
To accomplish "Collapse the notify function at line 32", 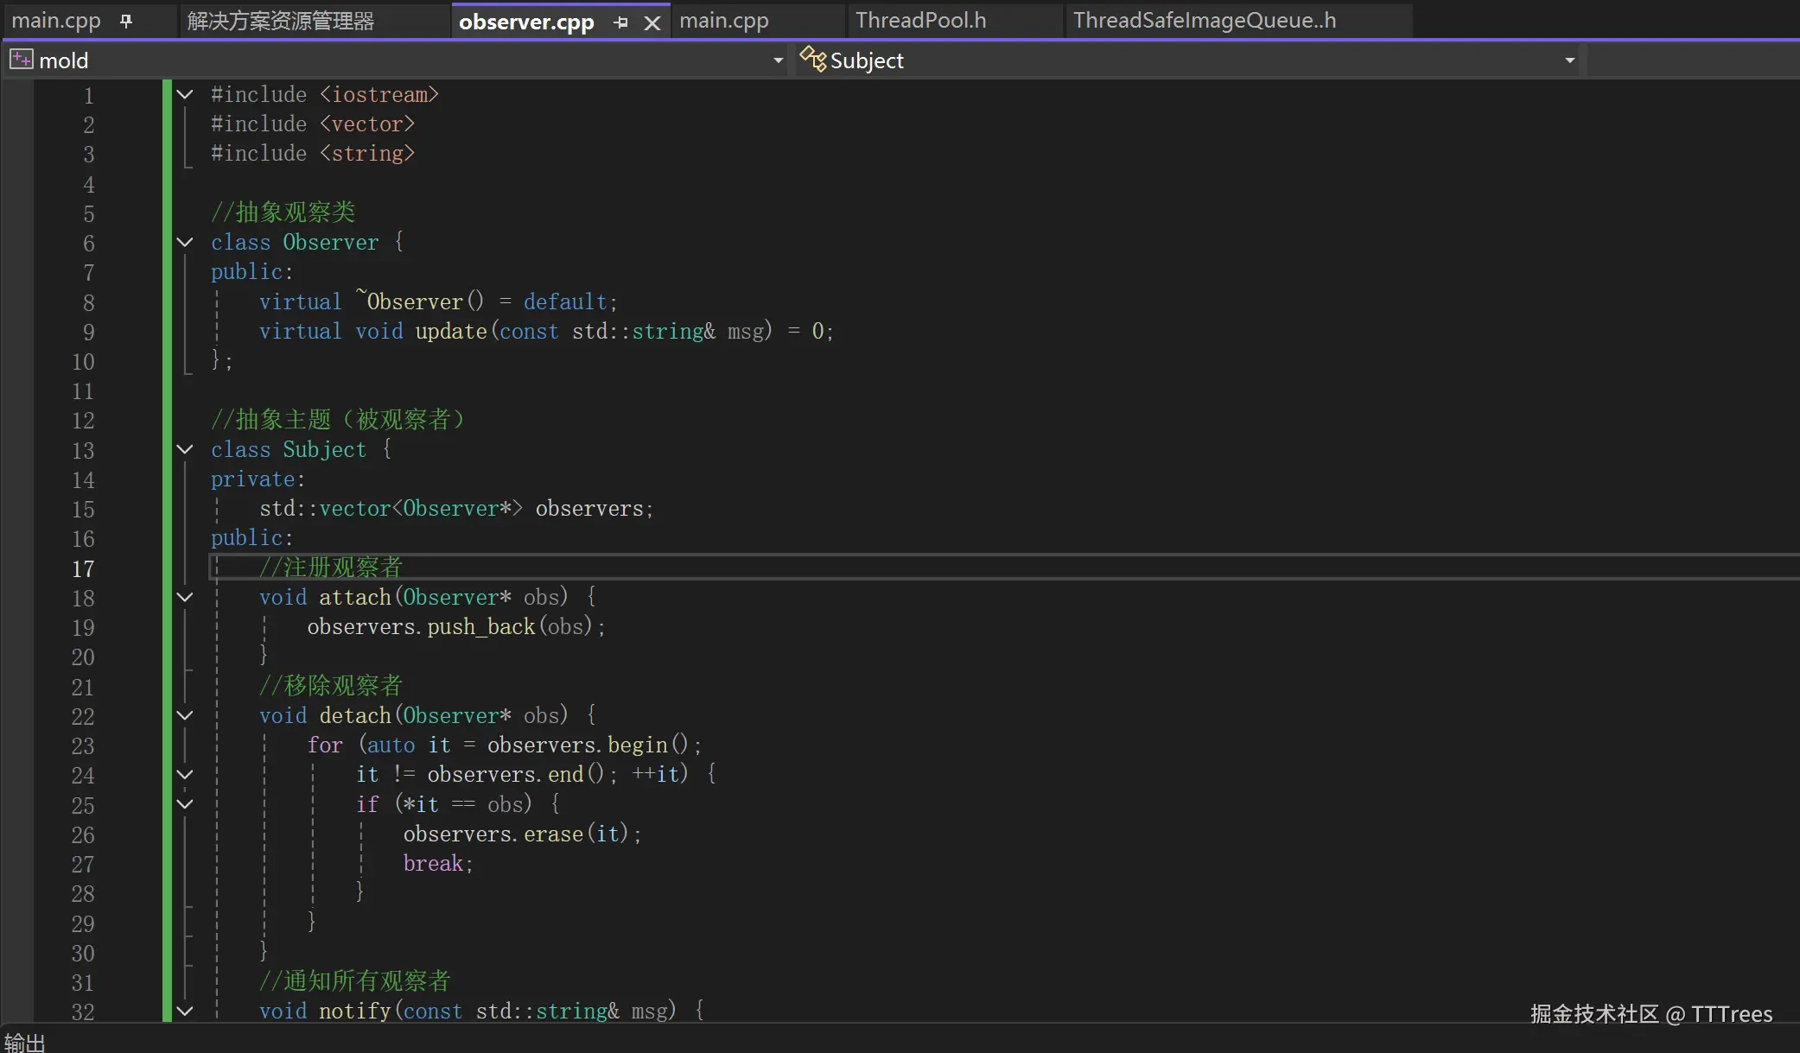I will pos(185,1011).
